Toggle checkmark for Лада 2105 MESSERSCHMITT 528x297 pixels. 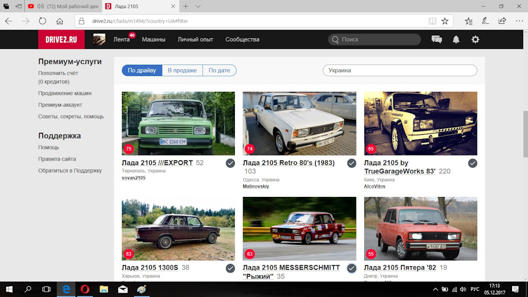click(x=351, y=268)
